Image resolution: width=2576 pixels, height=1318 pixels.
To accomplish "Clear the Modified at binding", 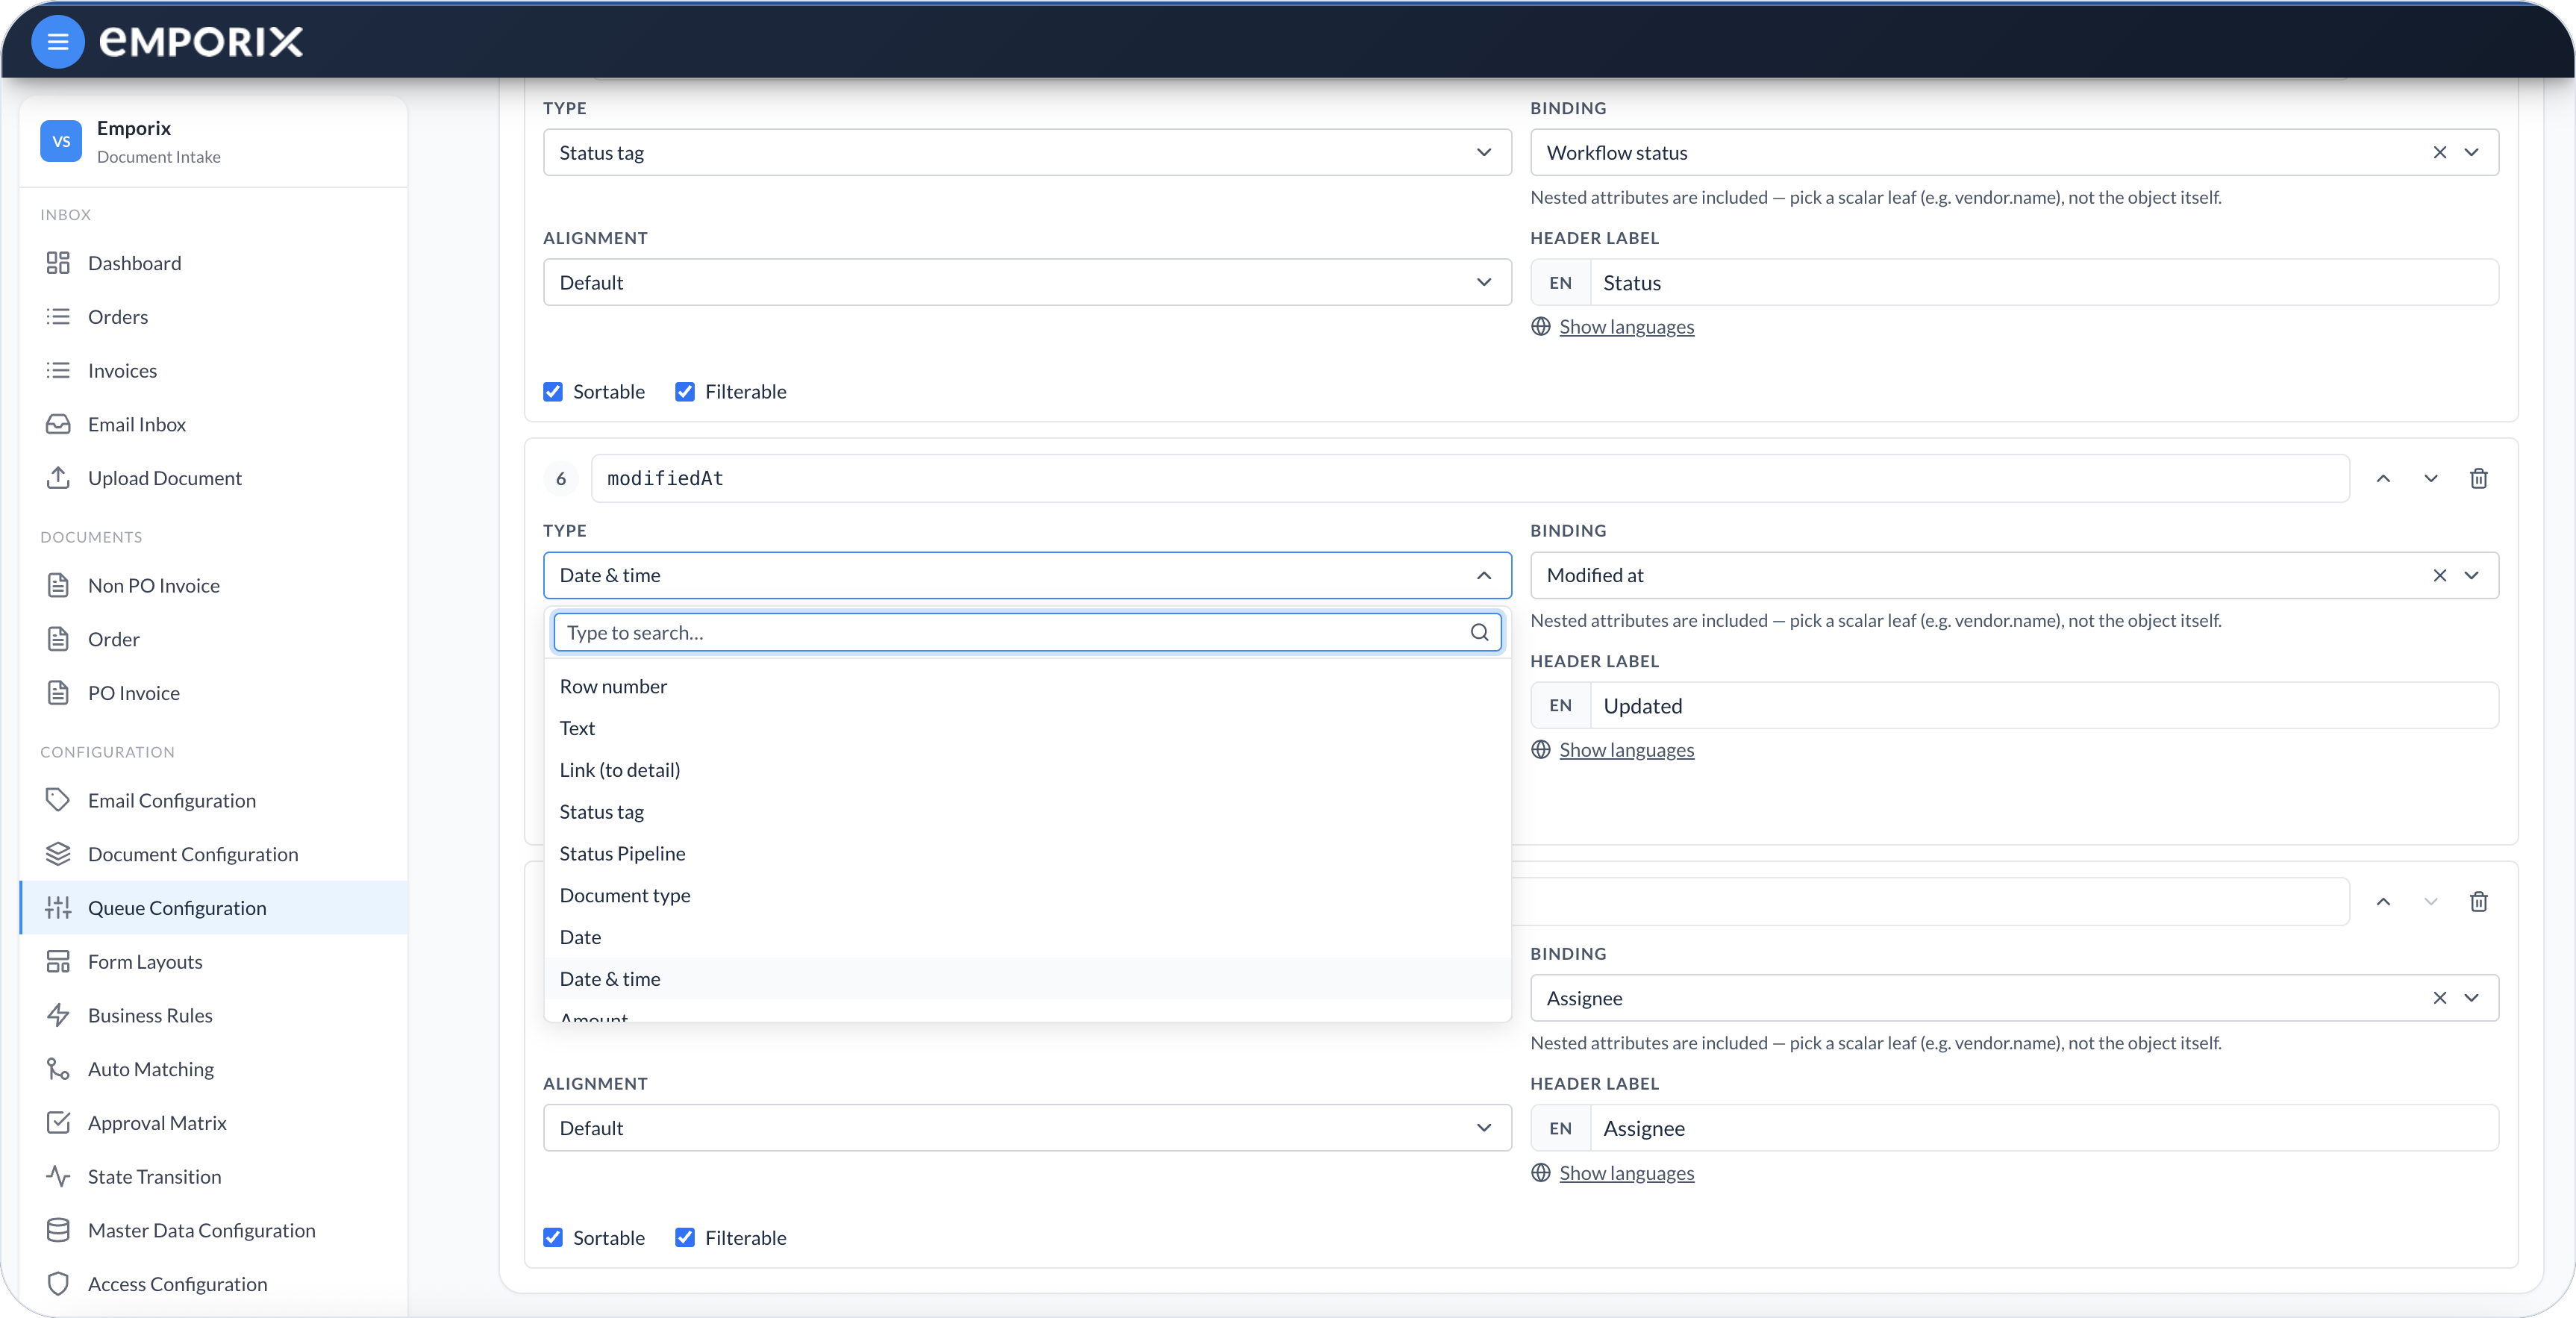I will coord(2439,575).
